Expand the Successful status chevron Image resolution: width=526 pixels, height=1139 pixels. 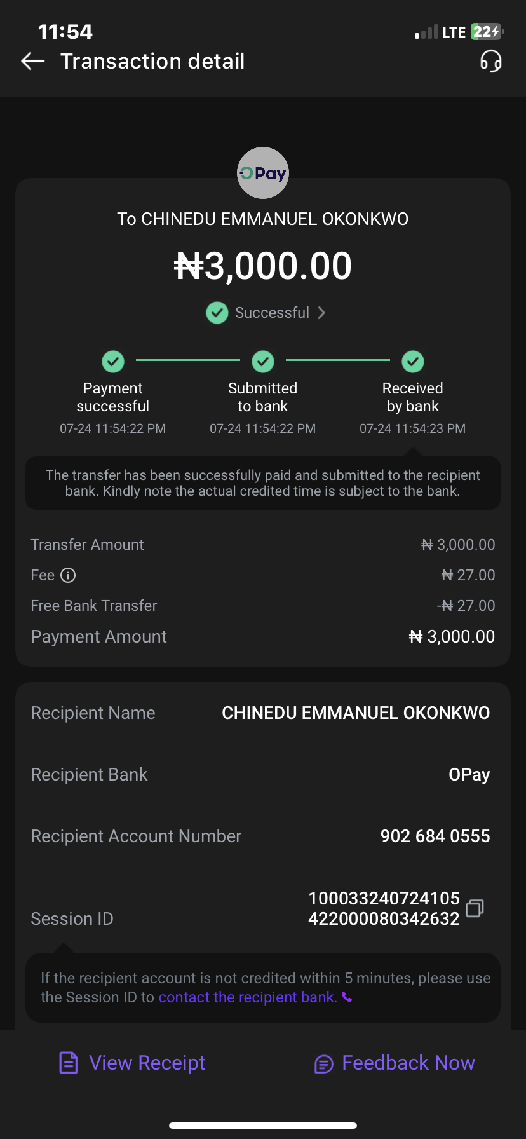[321, 313]
